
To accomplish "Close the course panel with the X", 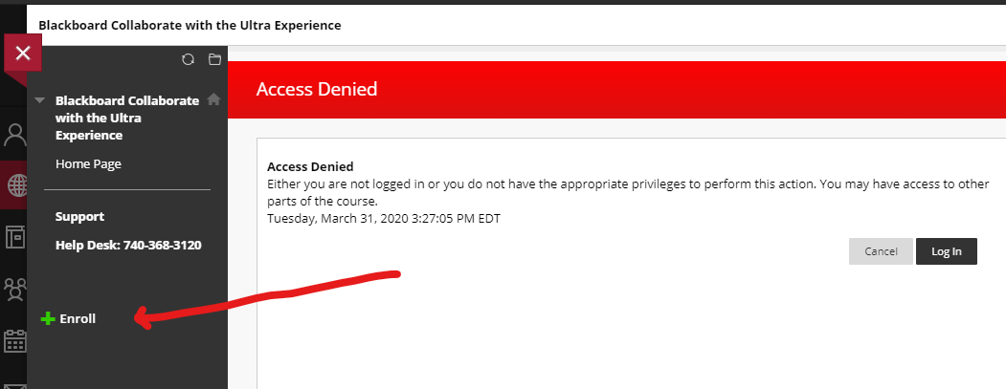I will [x=23, y=54].
